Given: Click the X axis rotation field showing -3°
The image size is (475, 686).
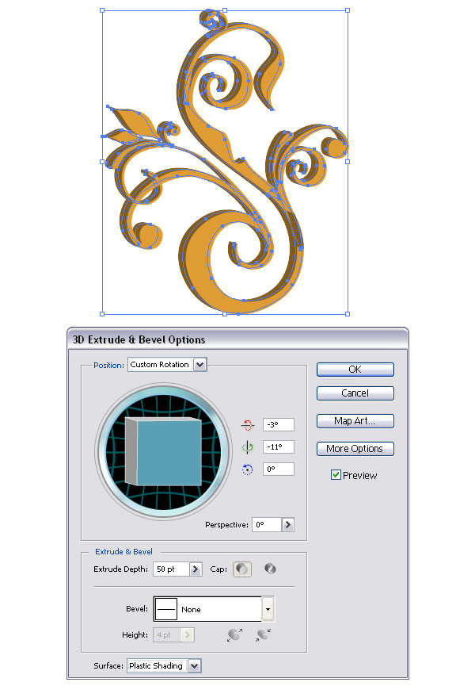Looking at the screenshot, I should point(279,424).
